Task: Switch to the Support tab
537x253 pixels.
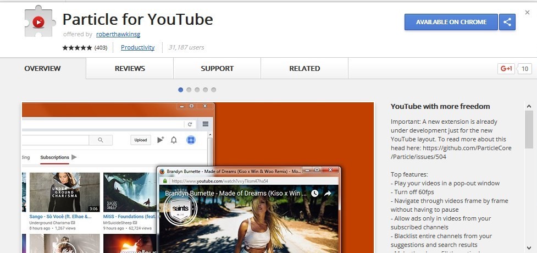Action: pyautogui.click(x=217, y=69)
